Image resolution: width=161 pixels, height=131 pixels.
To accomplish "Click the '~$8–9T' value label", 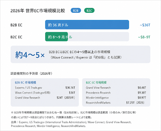I will pos(144,37).
